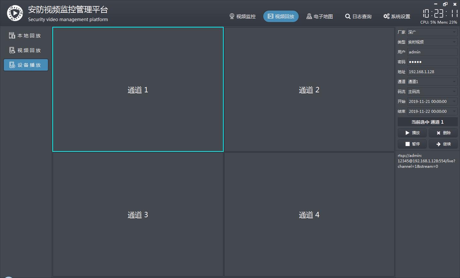This screenshot has width=460, height=278.
Task: Select 本地回放 in sidebar
Action: 26,35
